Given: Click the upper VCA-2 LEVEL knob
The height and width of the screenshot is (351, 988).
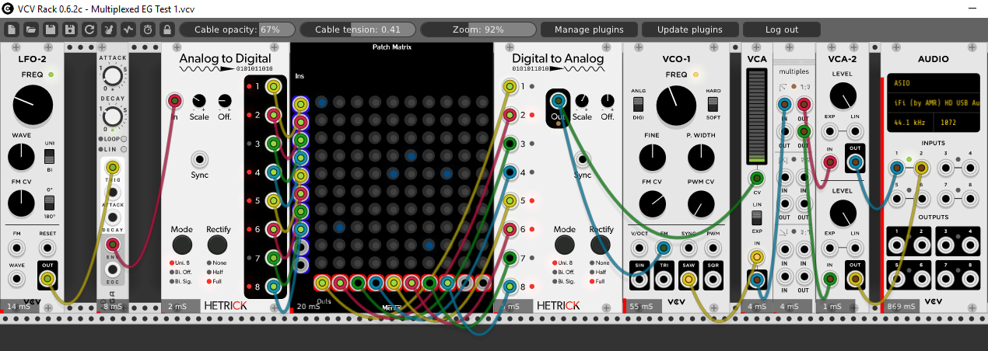Looking at the screenshot, I should [x=843, y=97].
